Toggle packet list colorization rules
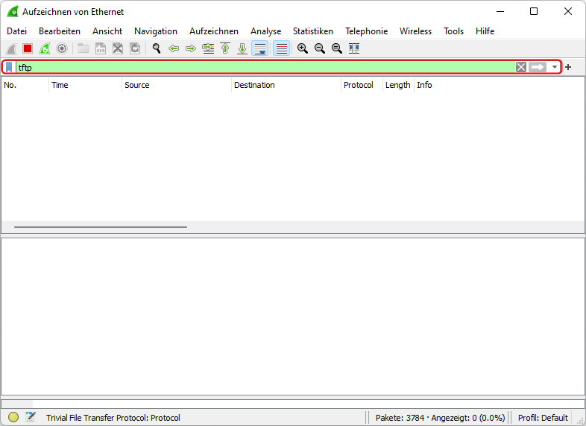 [x=281, y=48]
